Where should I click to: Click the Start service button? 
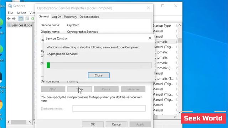pyautogui.click(x=53, y=89)
